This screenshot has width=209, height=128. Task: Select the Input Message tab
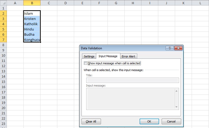pos(108,56)
